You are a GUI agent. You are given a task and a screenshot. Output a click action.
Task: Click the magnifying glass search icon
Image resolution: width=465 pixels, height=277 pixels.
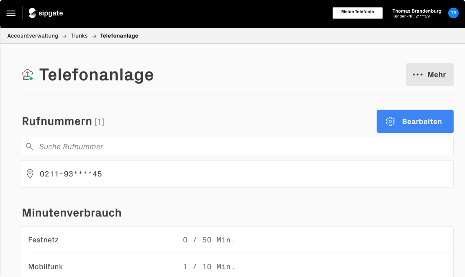[x=29, y=147]
